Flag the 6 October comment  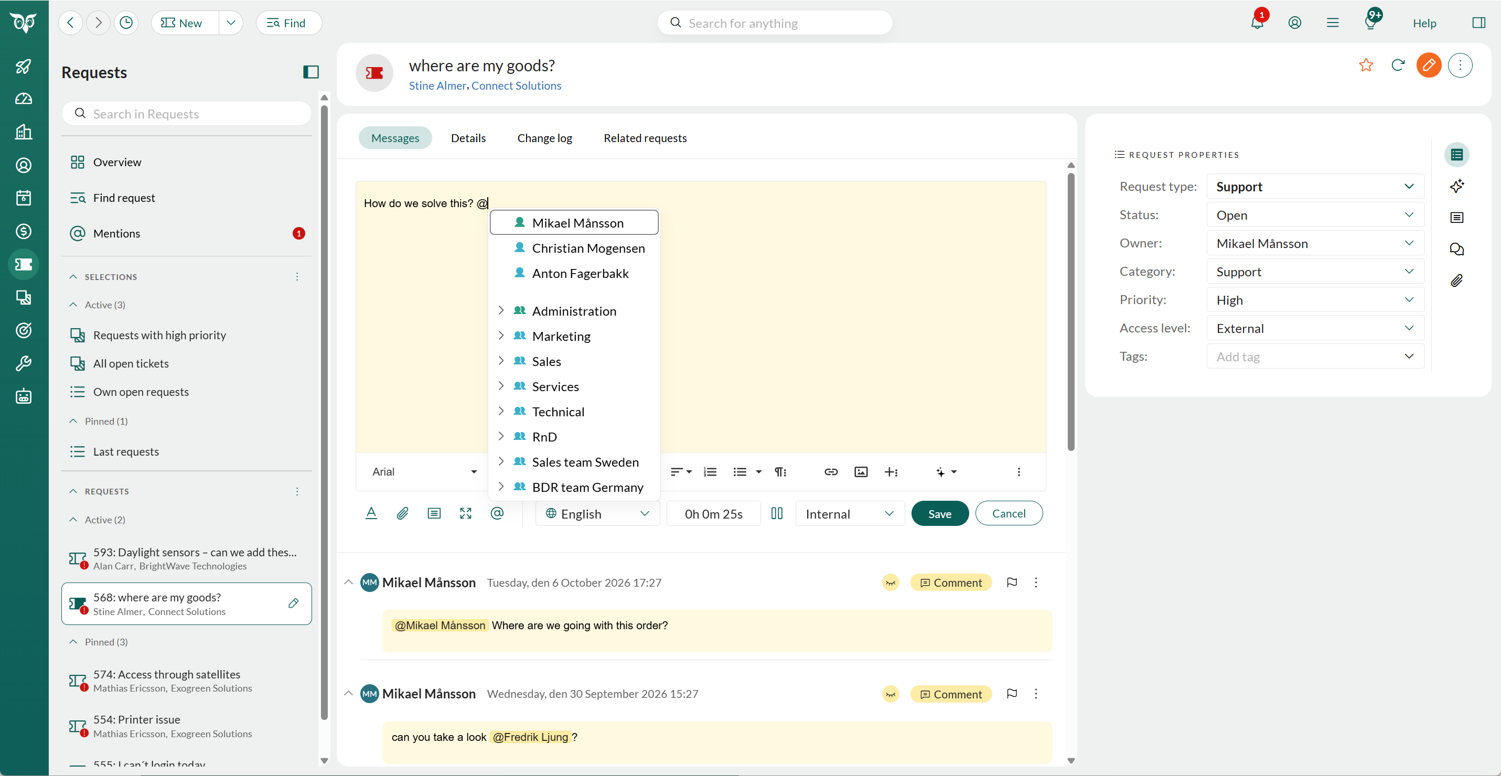(x=1012, y=582)
